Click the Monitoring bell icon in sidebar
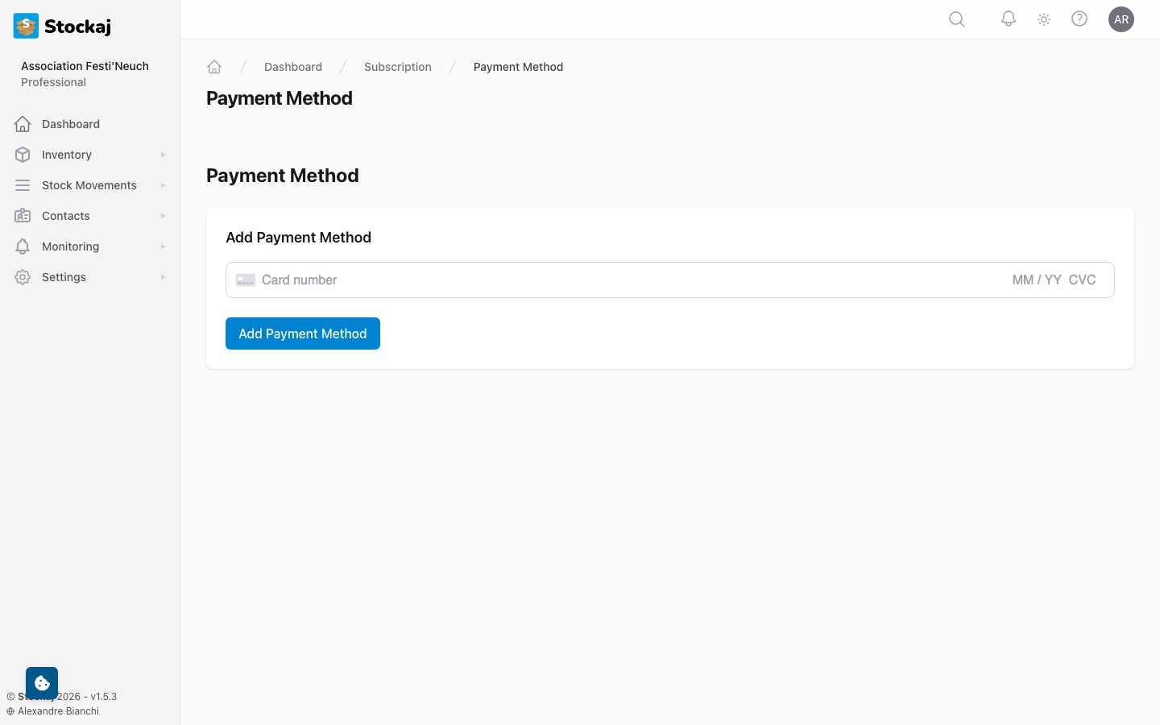The height and width of the screenshot is (725, 1160). [x=23, y=246]
